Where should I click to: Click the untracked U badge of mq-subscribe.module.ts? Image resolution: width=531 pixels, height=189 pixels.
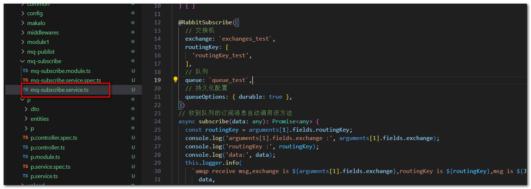pos(133,71)
